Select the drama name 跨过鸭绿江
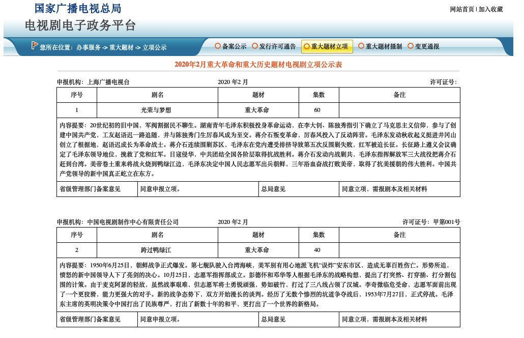524x338 pixels. [157, 250]
